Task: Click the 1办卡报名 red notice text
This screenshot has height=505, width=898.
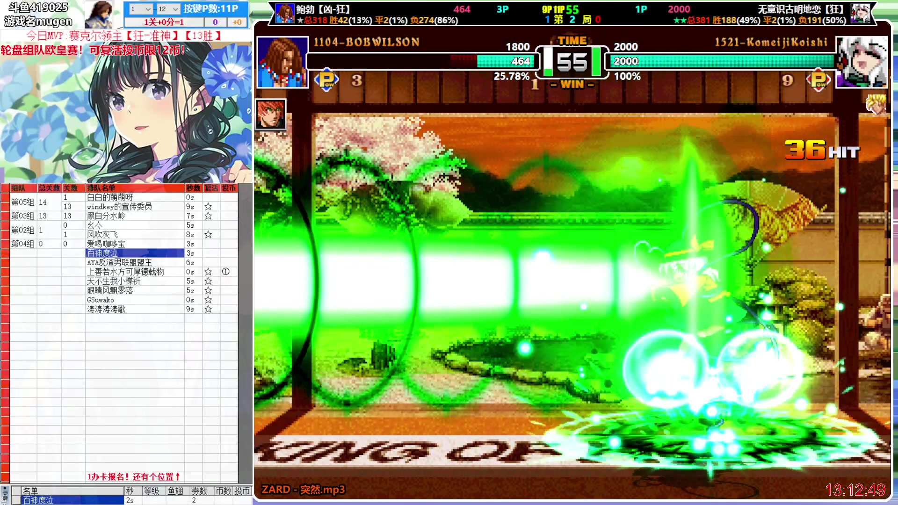Action: [133, 477]
